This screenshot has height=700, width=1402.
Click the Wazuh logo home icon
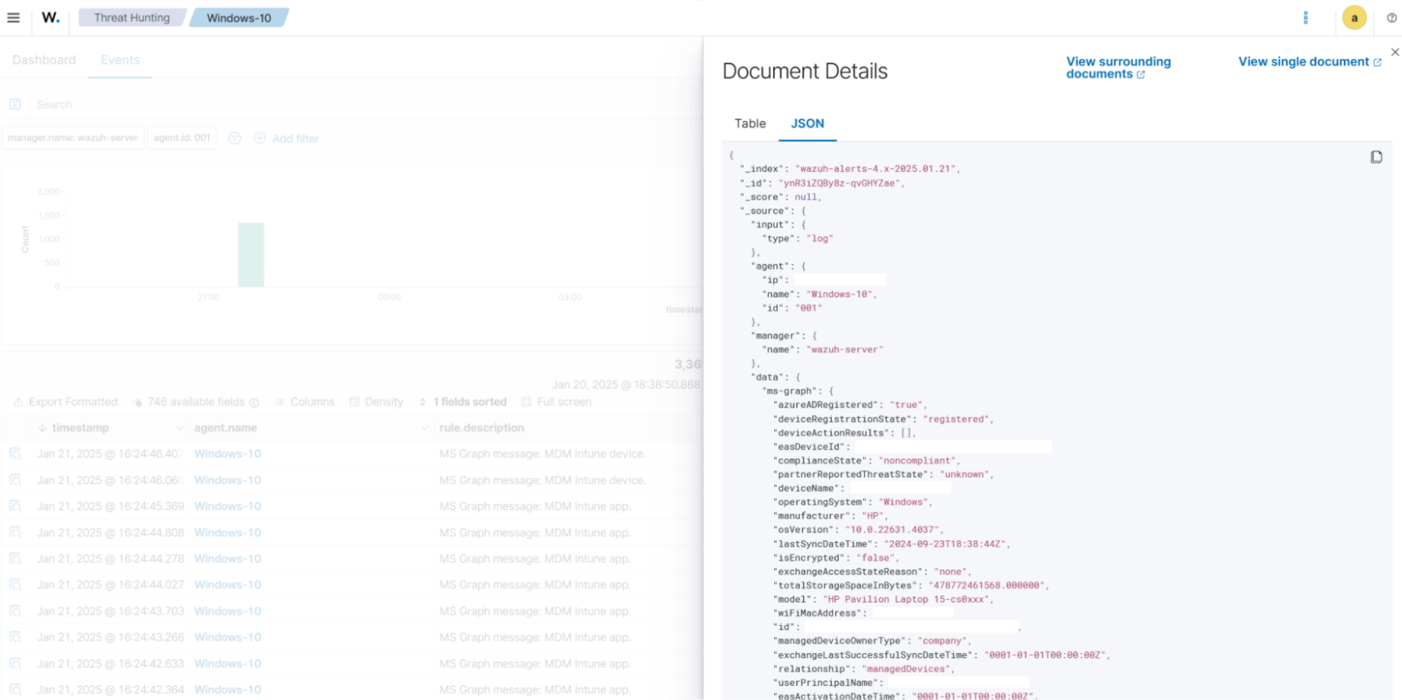[50, 18]
